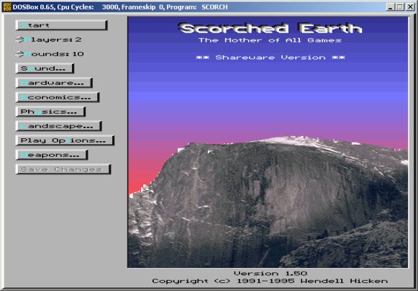
Task: Click the DOSBox title bar text
Action: tap(120, 7)
